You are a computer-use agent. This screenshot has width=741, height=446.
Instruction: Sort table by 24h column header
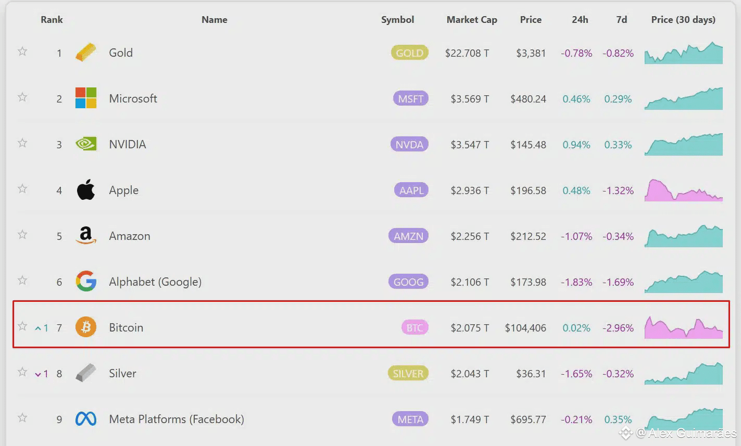click(x=580, y=20)
